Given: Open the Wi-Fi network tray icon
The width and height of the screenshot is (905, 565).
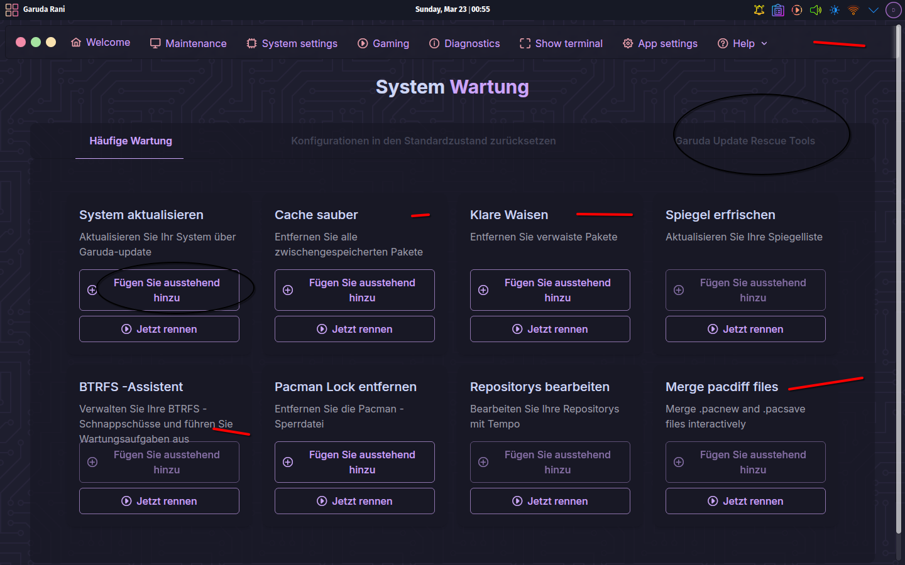Looking at the screenshot, I should [x=853, y=9].
